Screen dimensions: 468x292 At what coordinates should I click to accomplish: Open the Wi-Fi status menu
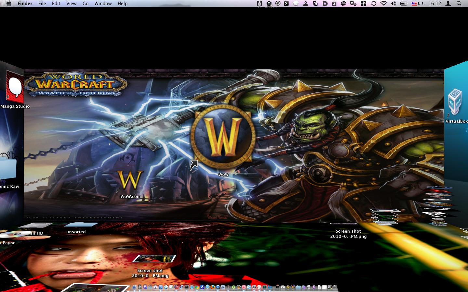(384, 4)
